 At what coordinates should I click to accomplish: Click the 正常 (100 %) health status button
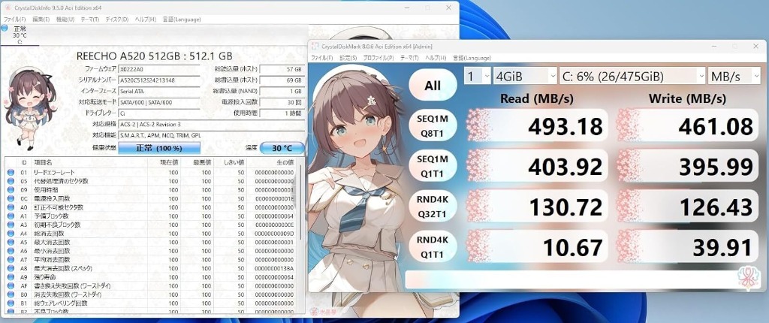[x=159, y=148]
